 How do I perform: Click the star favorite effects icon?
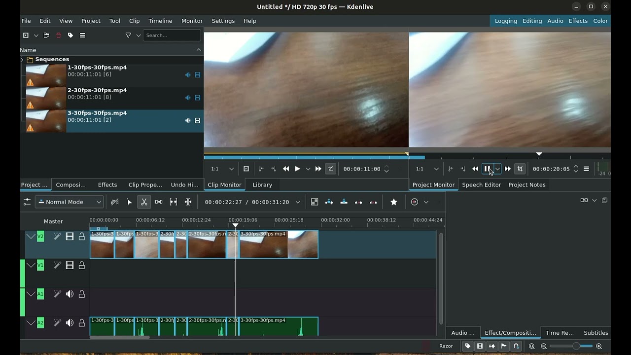pos(393,202)
